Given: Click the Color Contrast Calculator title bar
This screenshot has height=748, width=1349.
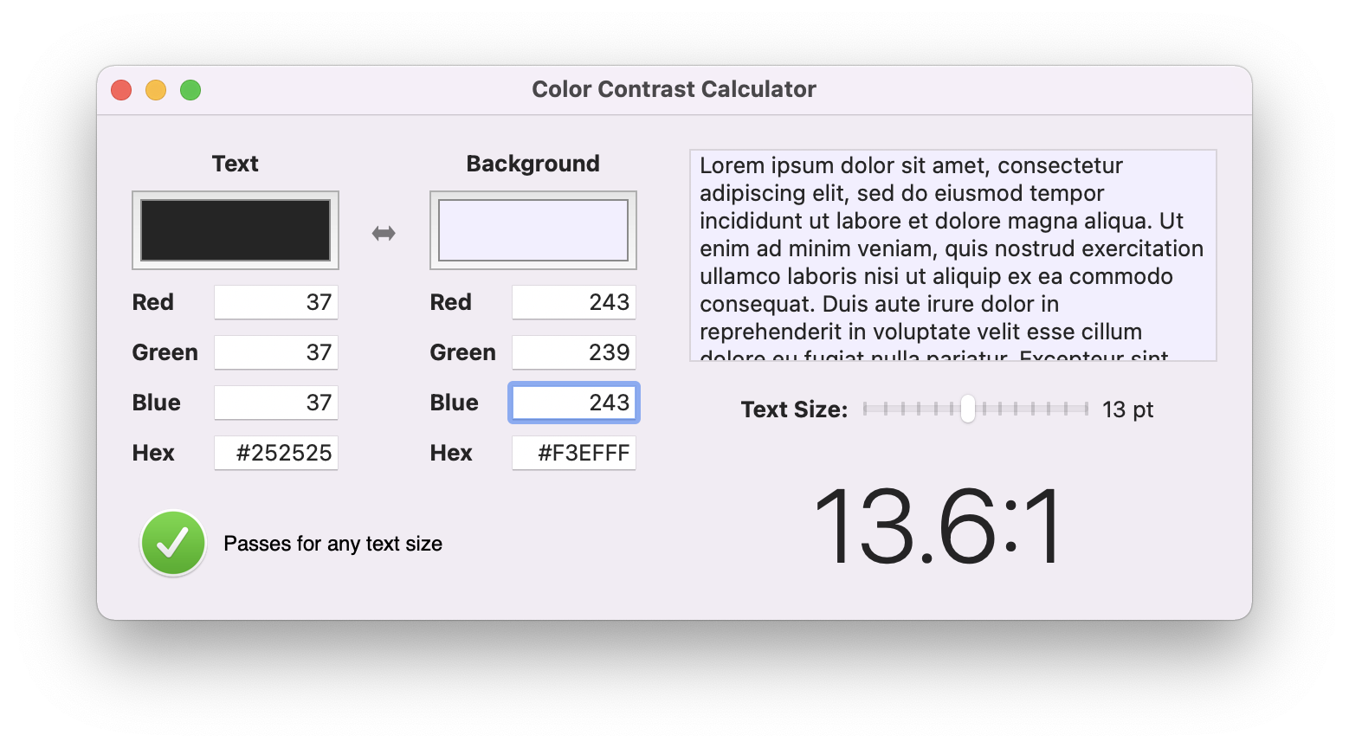Looking at the screenshot, I should (674, 88).
